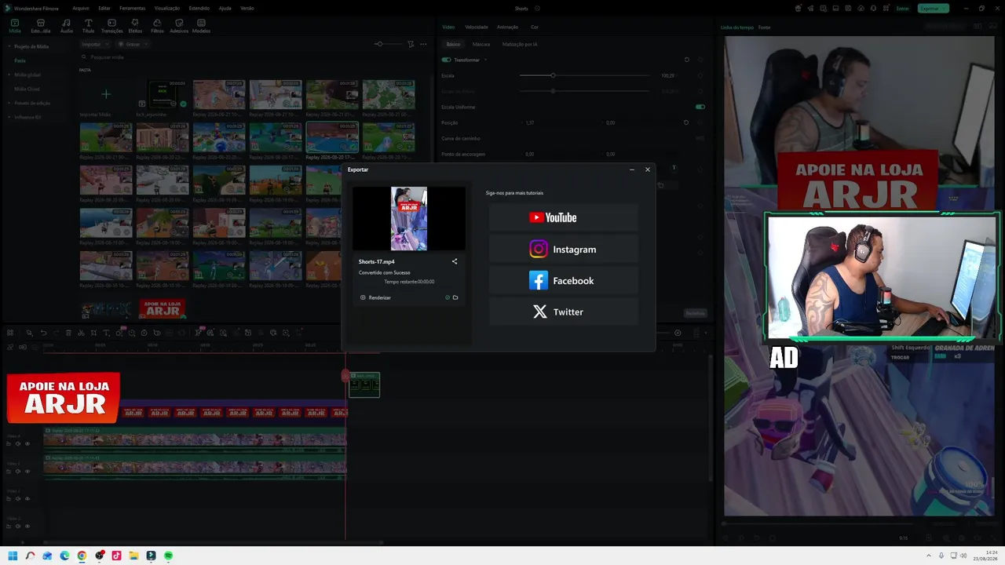Open the Arquivo menu
Screen dimensions: 1005x565
click(x=81, y=8)
